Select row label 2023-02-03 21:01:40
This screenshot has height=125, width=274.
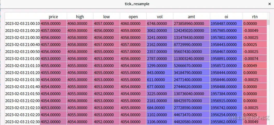(22, 87)
